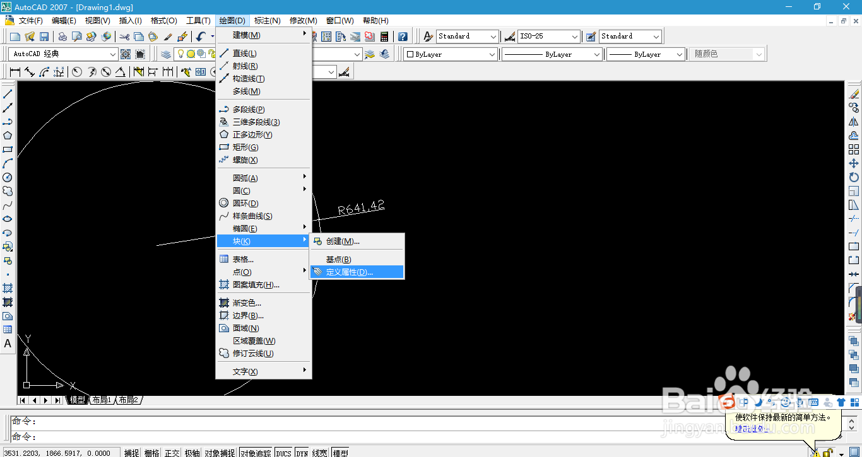Toggle 对象捕捉 object snap in status bar
The height and width of the screenshot is (457, 862).
(220, 453)
